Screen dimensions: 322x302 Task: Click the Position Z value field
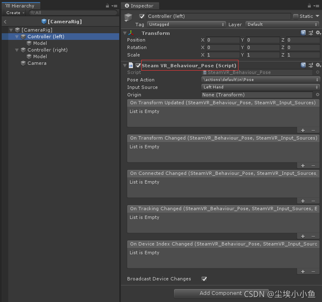pyautogui.click(x=303, y=40)
